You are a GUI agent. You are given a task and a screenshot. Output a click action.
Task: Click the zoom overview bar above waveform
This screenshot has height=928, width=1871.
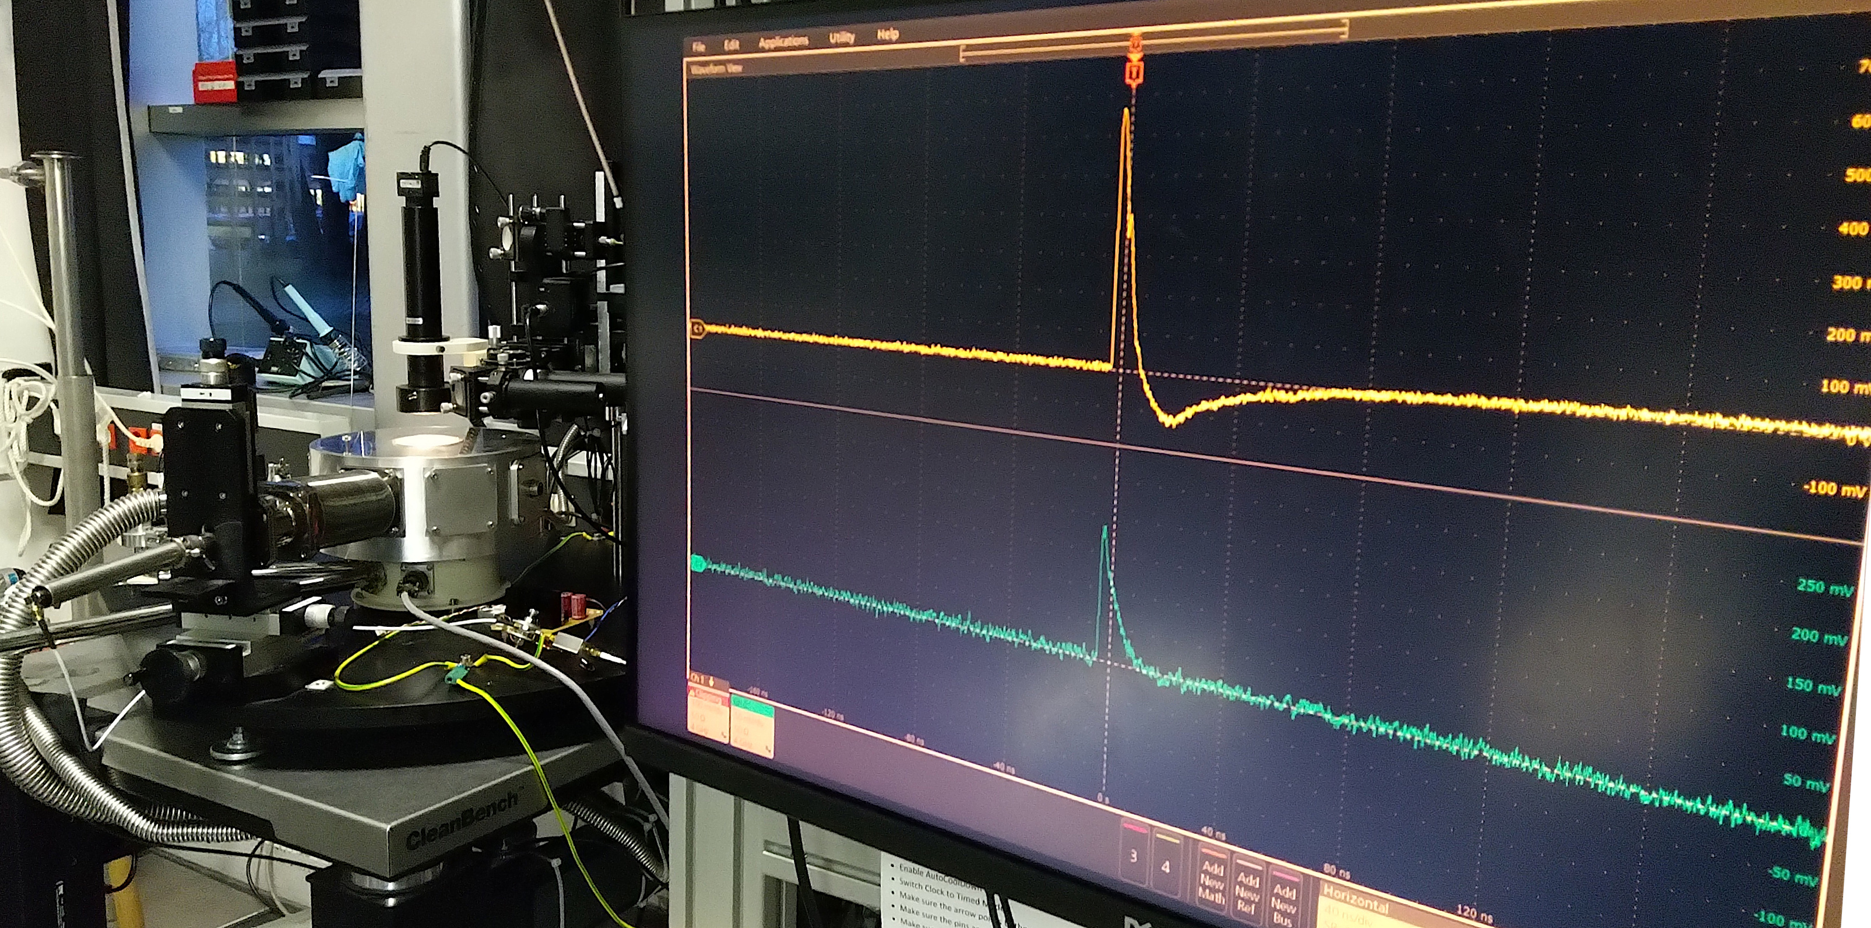[1154, 42]
